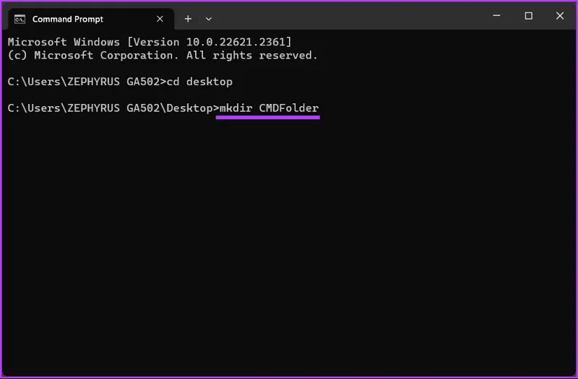Minimize the terminal window
Viewport: 578px width, 379px height.
tap(496, 16)
